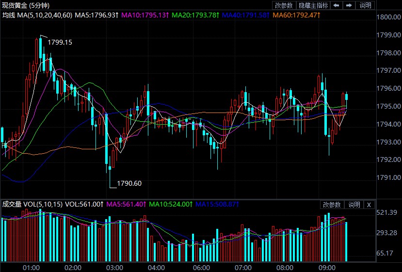402x272 pixels.
Task: Click the 02:00 time axis label
Action: 73,268
